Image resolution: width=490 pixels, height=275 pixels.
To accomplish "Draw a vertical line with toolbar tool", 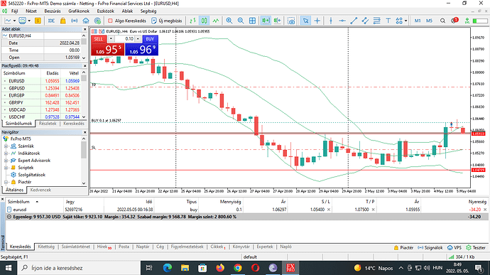I will click(x=331, y=21).
